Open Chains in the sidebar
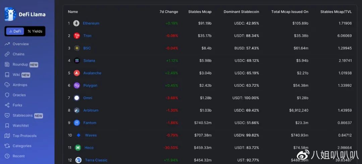Screen dimensions: 362x164 18,54
